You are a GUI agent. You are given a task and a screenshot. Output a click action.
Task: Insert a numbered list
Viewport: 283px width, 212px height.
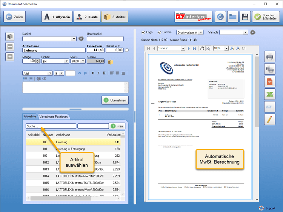point(31,79)
